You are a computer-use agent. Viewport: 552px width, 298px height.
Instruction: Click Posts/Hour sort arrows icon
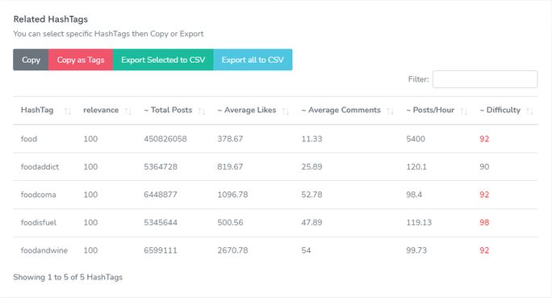point(464,111)
